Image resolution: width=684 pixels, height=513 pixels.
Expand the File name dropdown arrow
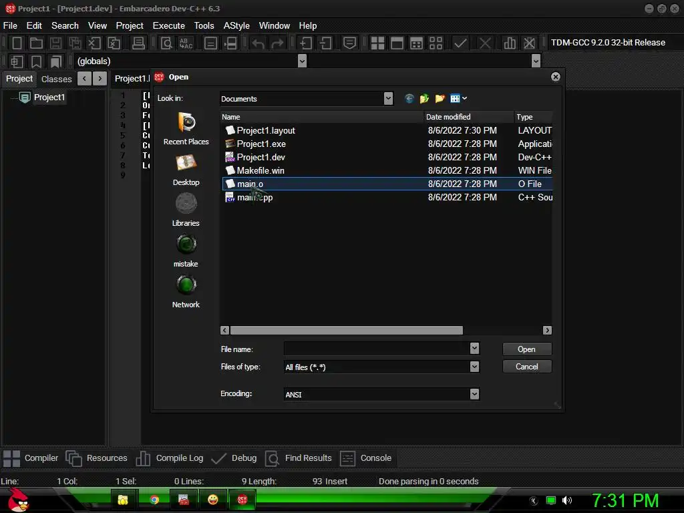pos(475,348)
